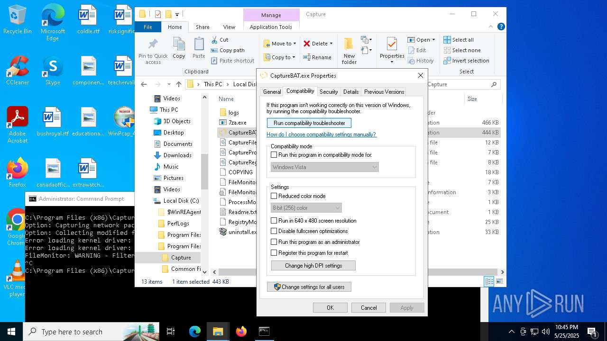
Task: Click the Paste ribbon icon
Action: [x=199, y=48]
